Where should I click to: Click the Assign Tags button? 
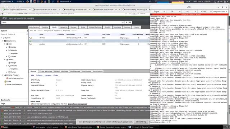66,31
